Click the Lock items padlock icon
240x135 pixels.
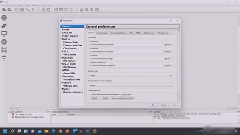tap(82, 10)
